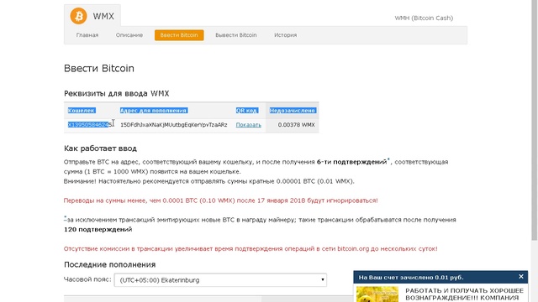Select the deposit address 15DFdhJxaXNaKjMUutbgEqKerYpvTzaARz
Screen dimensions: 538x302
pos(174,125)
